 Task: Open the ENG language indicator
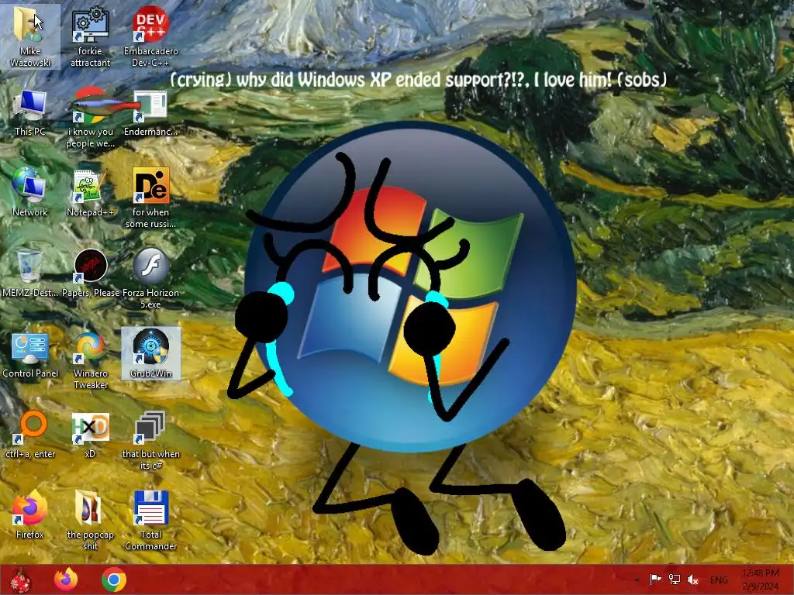719,580
